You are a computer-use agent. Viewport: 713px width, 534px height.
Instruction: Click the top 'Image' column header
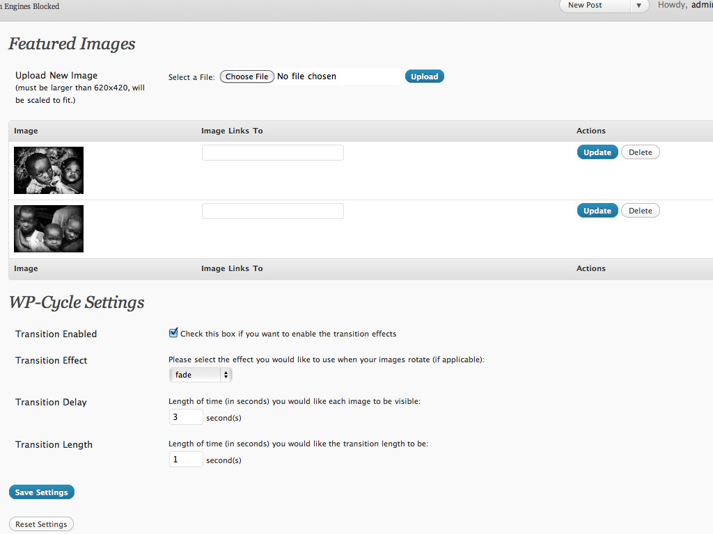pyautogui.click(x=26, y=131)
